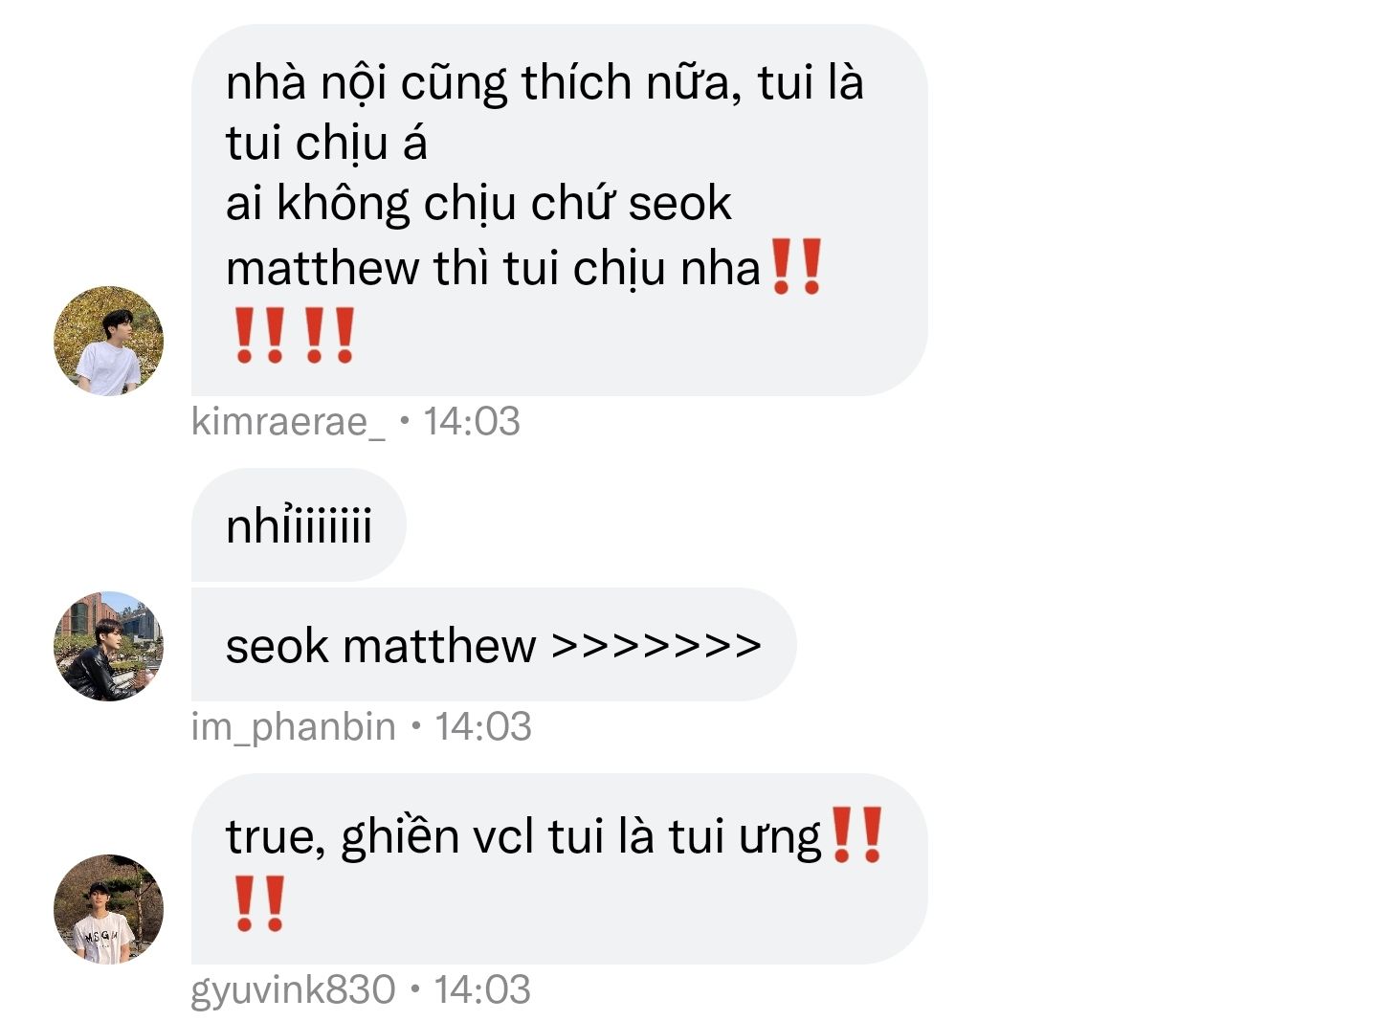Select the "nhỉiiiiiii" message bubble

(x=299, y=525)
